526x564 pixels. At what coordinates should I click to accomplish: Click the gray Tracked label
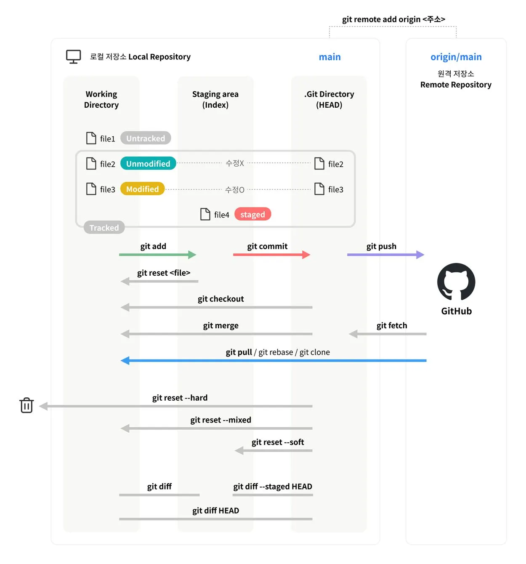104,227
